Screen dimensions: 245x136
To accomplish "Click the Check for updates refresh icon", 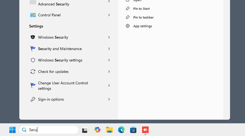I will pyautogui.click(x=33, y=72).
